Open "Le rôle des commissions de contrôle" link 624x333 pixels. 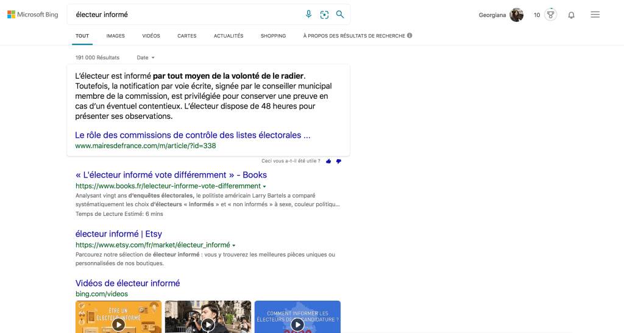point(193,135)
